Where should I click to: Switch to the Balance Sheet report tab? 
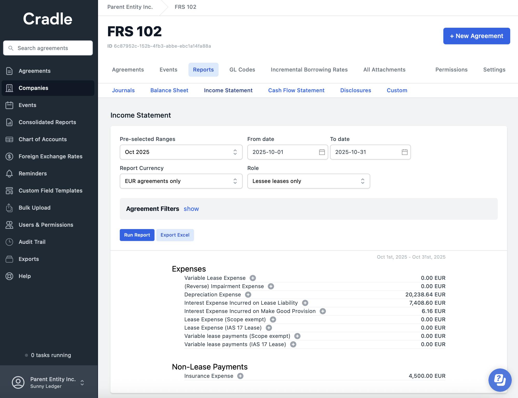pyautogui.click(x=169, y=90)
